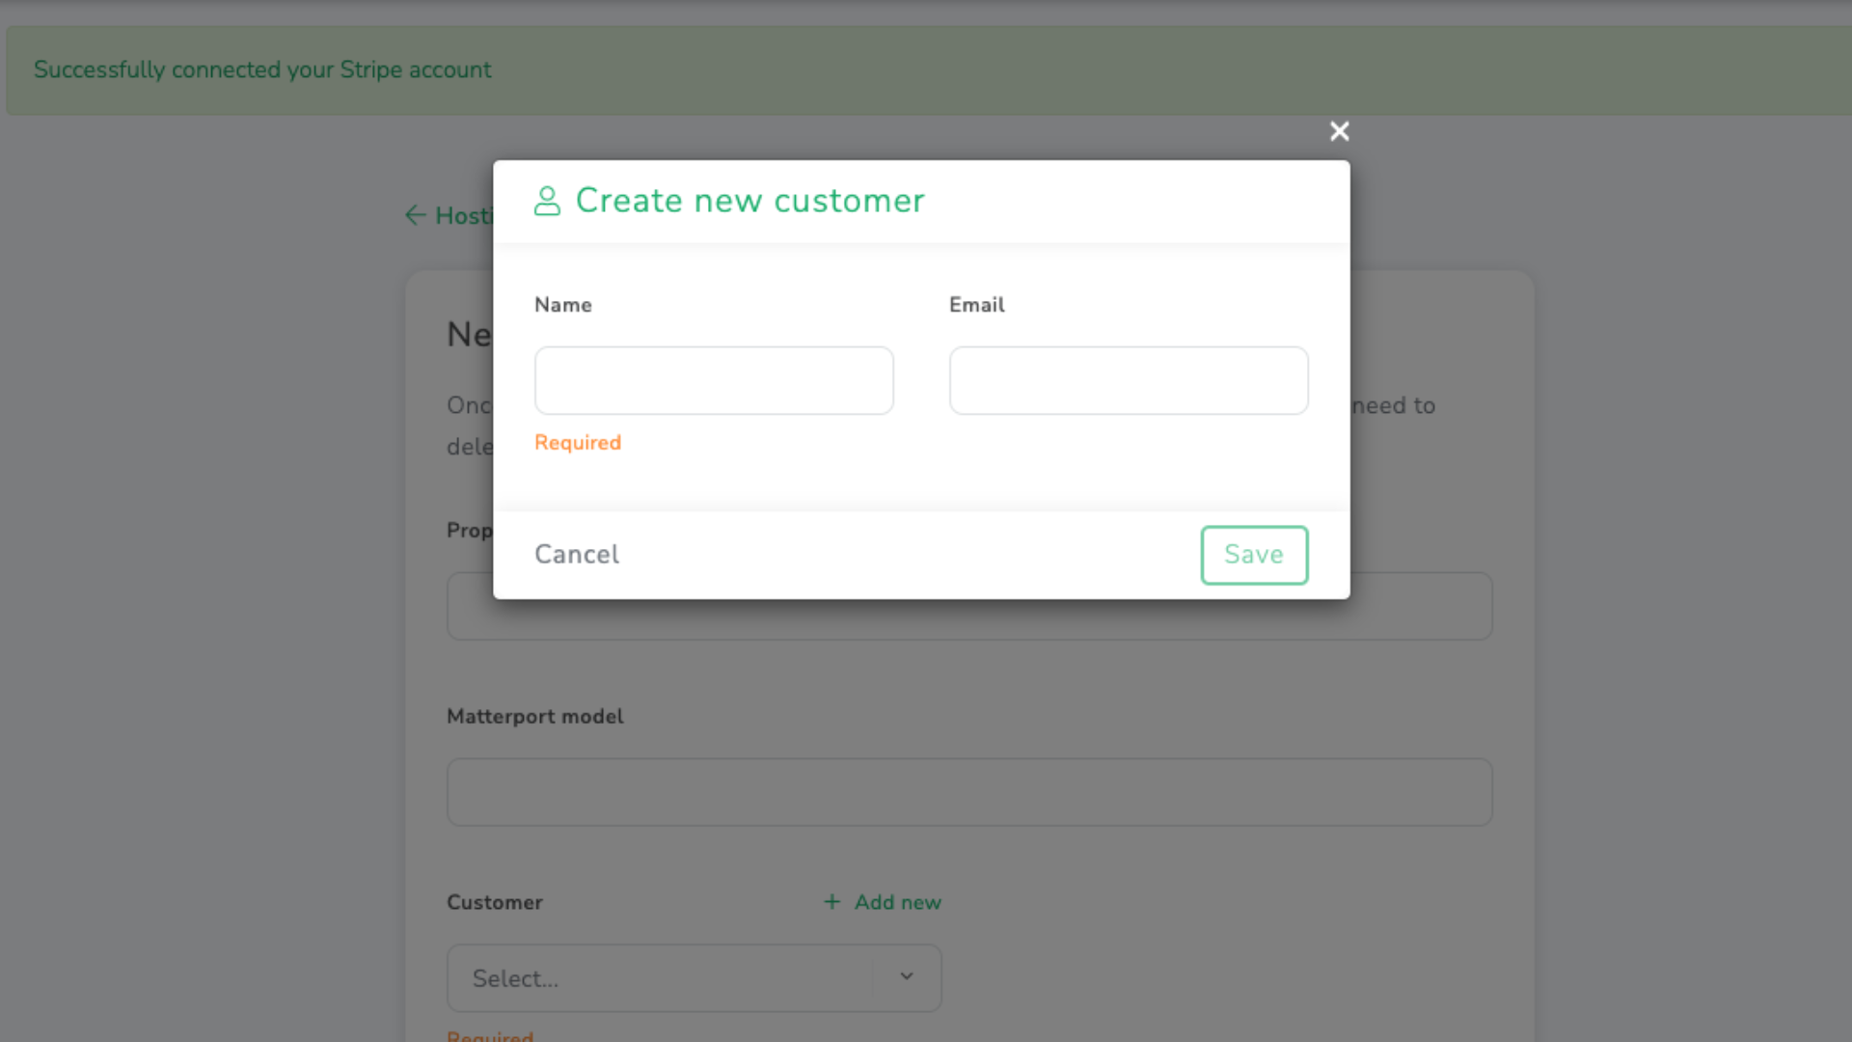Focus the Email input field
This screenshot has height=1042, width=1852.
1129,380
